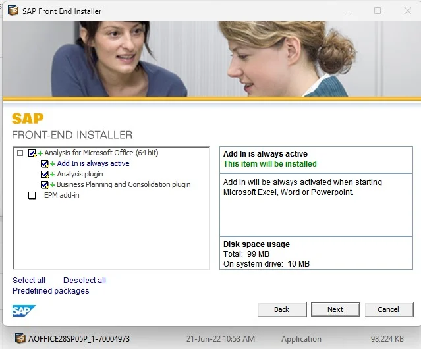421x349 pixels.
Task: Click the 98,224 KB size cell
Action: tap(387, 339)
